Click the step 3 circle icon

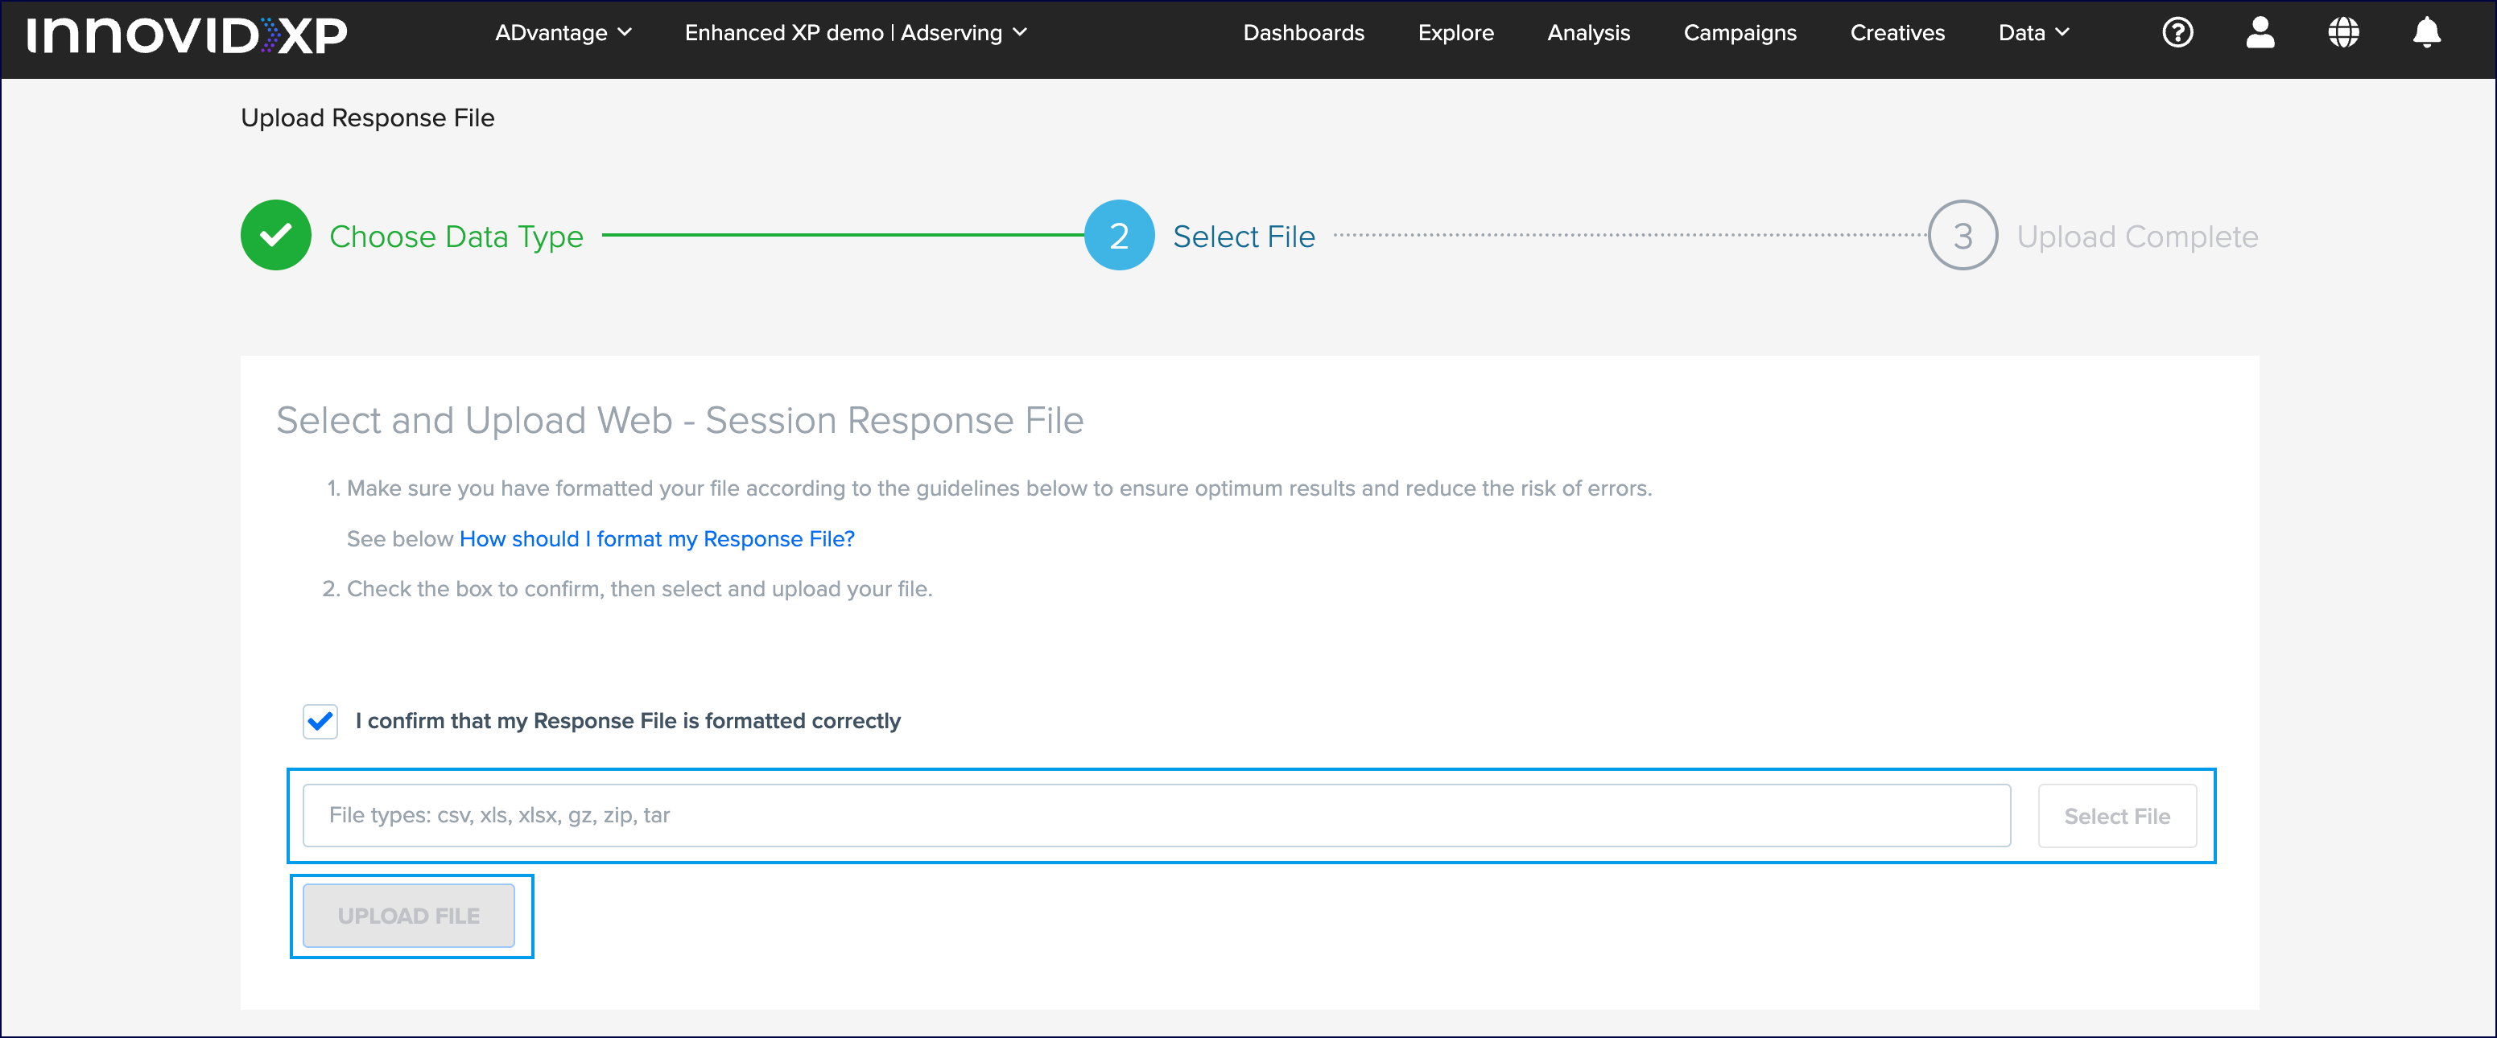[1963, 236]
